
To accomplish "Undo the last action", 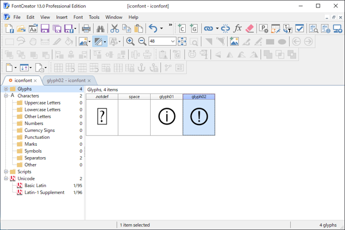I will pyautogui.click(x=153, y=29).
